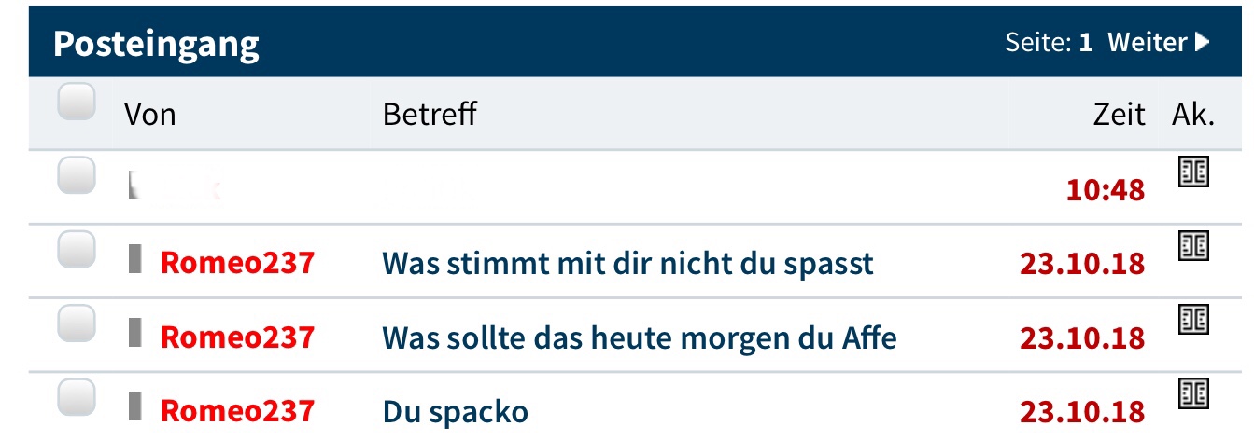Sort messages by the Zeit column header
Viewport: 1254px width, 440px height.
1118,115
